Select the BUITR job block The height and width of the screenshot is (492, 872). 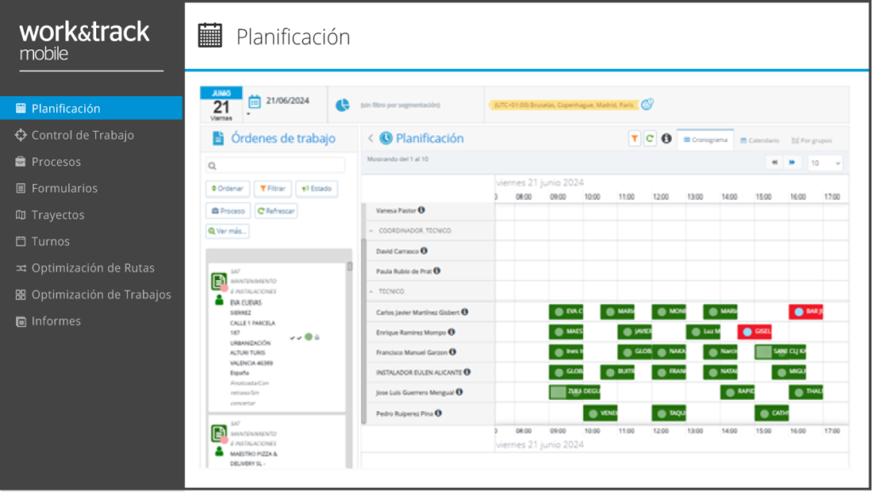click(617, 371)
